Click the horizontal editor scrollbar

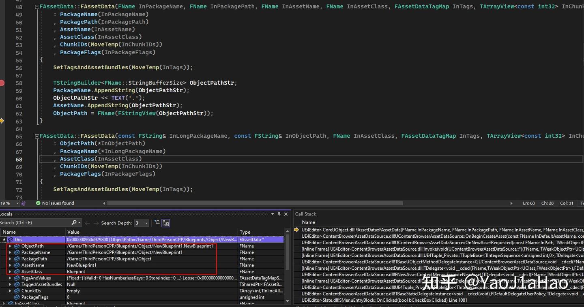click(x=255, y=203)
